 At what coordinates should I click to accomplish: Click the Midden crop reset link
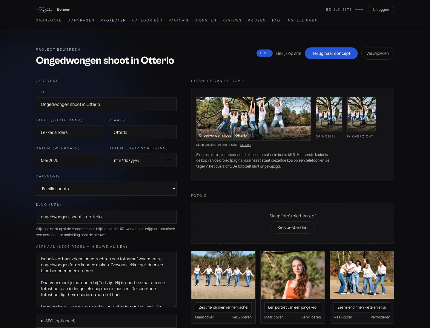245,145
